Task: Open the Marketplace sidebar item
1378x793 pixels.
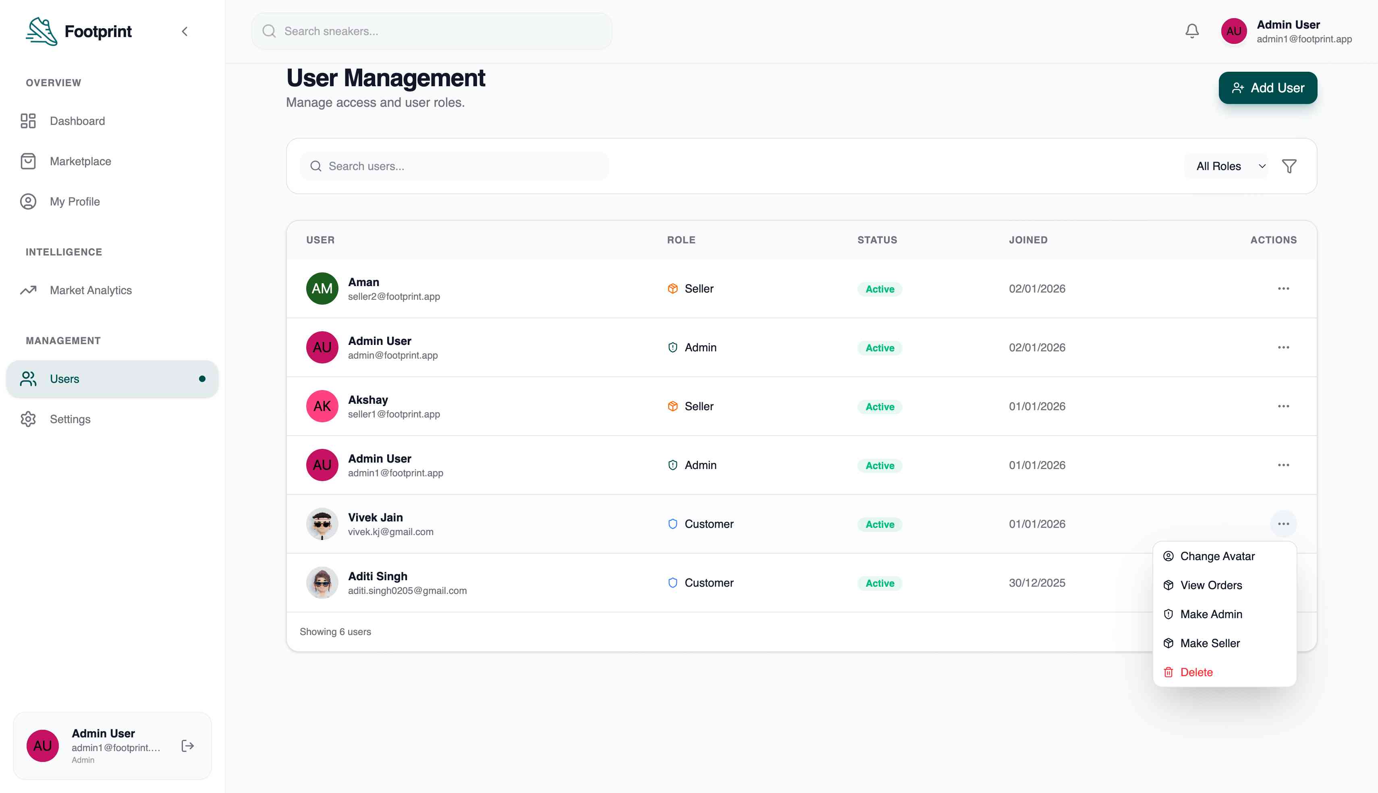Action: coord(80,161)
